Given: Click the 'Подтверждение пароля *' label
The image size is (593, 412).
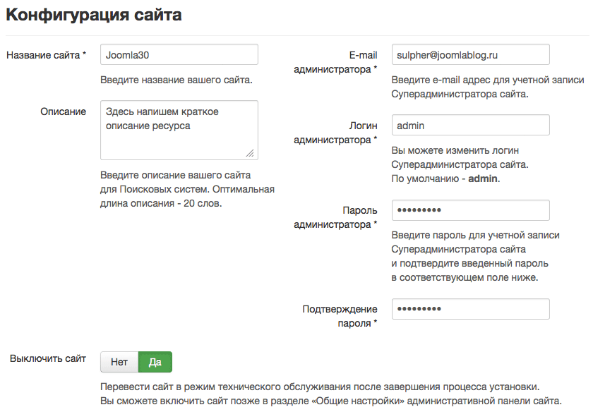Looking at the screenshot, I should 340,316.
